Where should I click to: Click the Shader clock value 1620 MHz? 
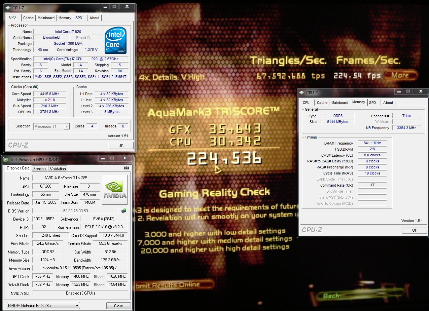[117, 276]
